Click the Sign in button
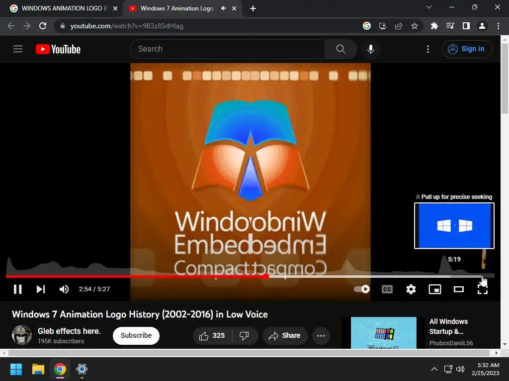This screenshot has width=509, height=381. 467,49
